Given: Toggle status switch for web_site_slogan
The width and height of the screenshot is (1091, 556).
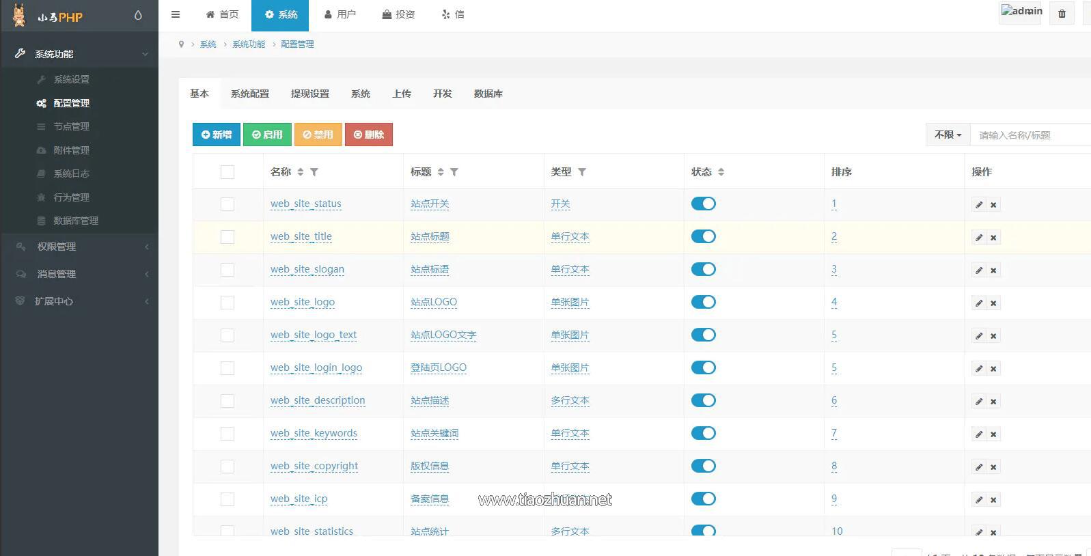Looking at the screenshot, I should 703,269.
